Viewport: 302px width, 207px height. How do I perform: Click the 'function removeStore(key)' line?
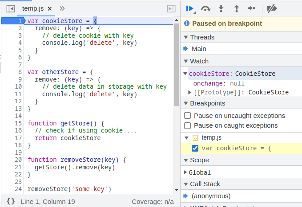[77, 160]
